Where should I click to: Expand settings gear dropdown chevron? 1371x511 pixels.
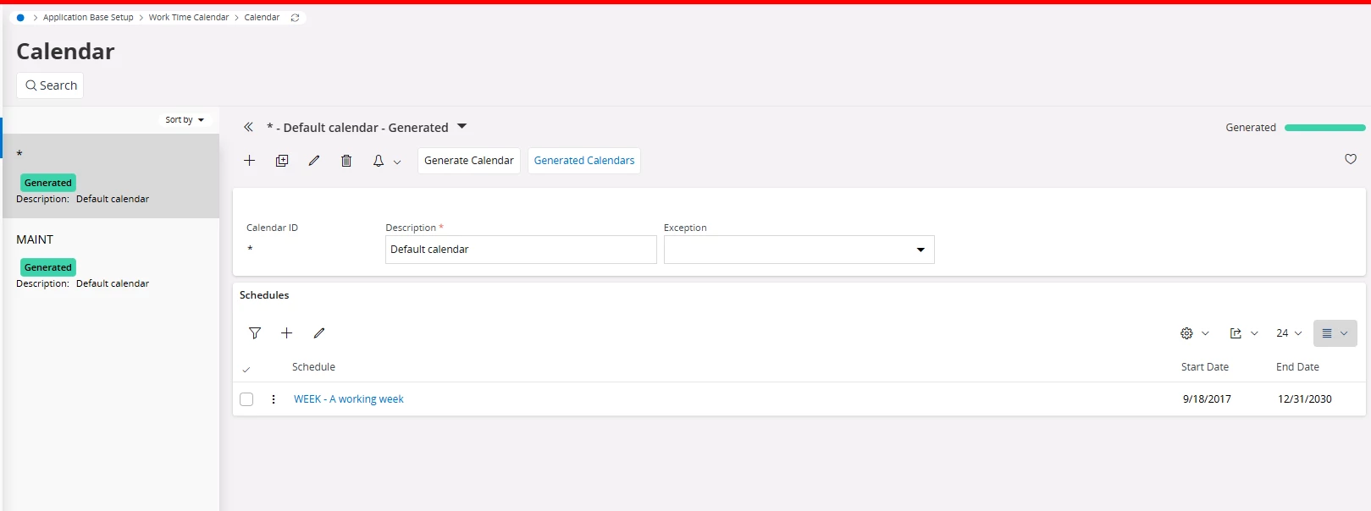[1205, 333]
